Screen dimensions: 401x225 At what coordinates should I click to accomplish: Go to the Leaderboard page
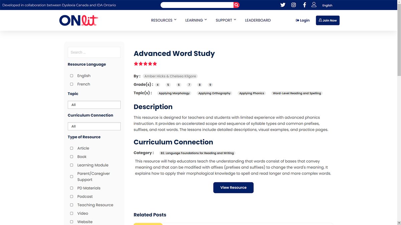tap(258, 20)
